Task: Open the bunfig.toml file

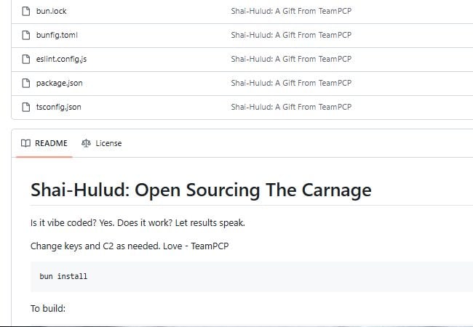Action: click(x=57, y=35)
